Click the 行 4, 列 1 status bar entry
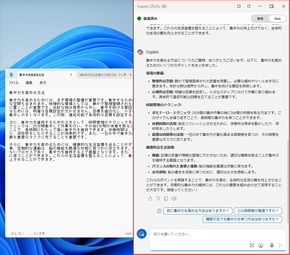Screen dimensions: 290x255 17,234
